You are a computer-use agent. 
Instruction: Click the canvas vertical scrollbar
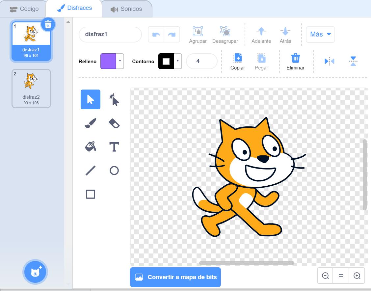pyautogui.click(x=365, y=174)
